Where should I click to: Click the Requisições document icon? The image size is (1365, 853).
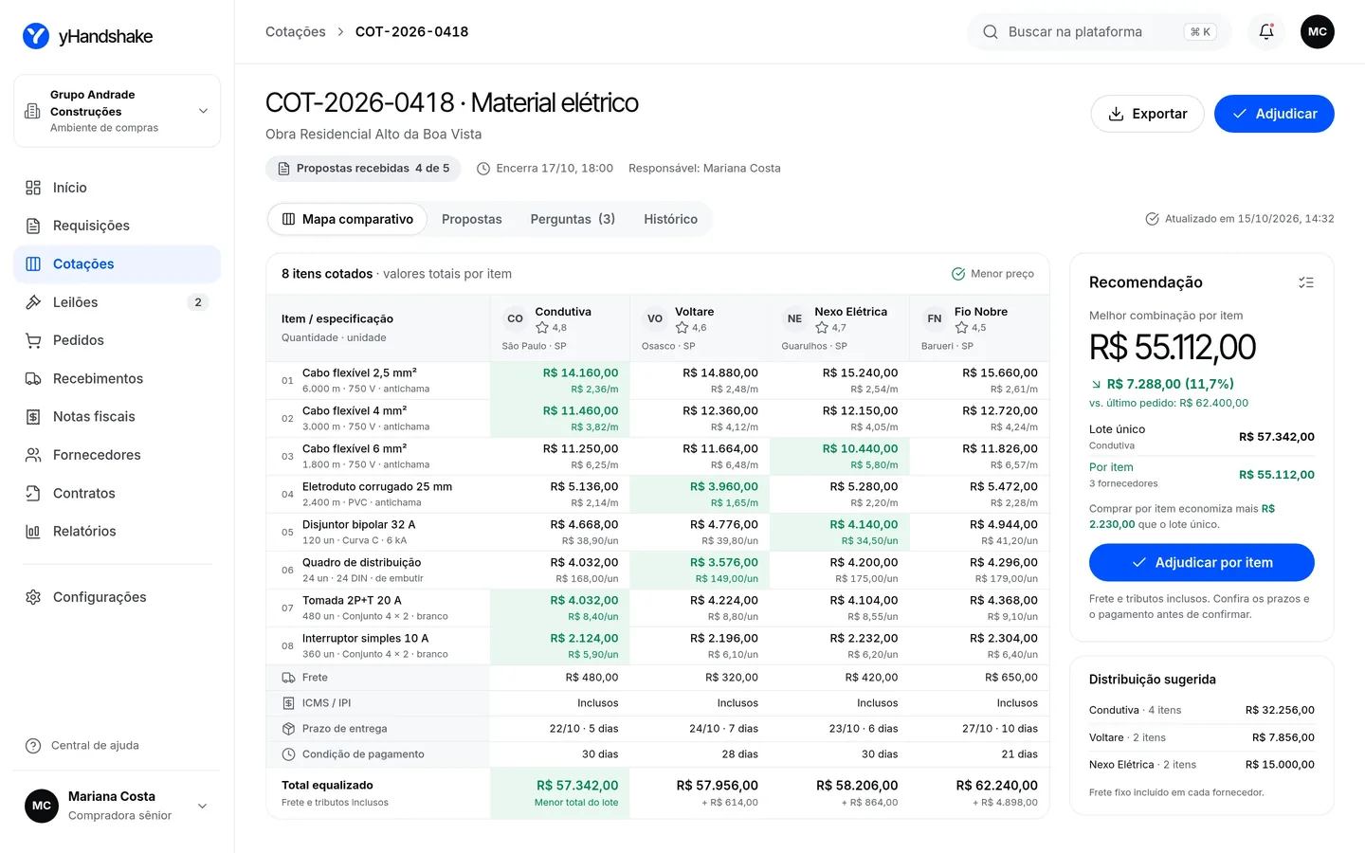tap(33, 226)
